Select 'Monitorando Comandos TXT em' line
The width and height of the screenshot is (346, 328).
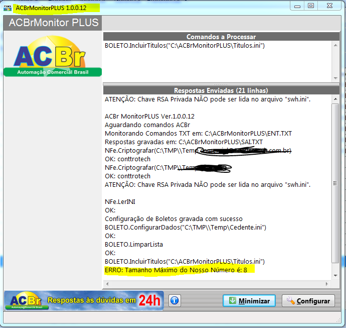tap(198, 134)
